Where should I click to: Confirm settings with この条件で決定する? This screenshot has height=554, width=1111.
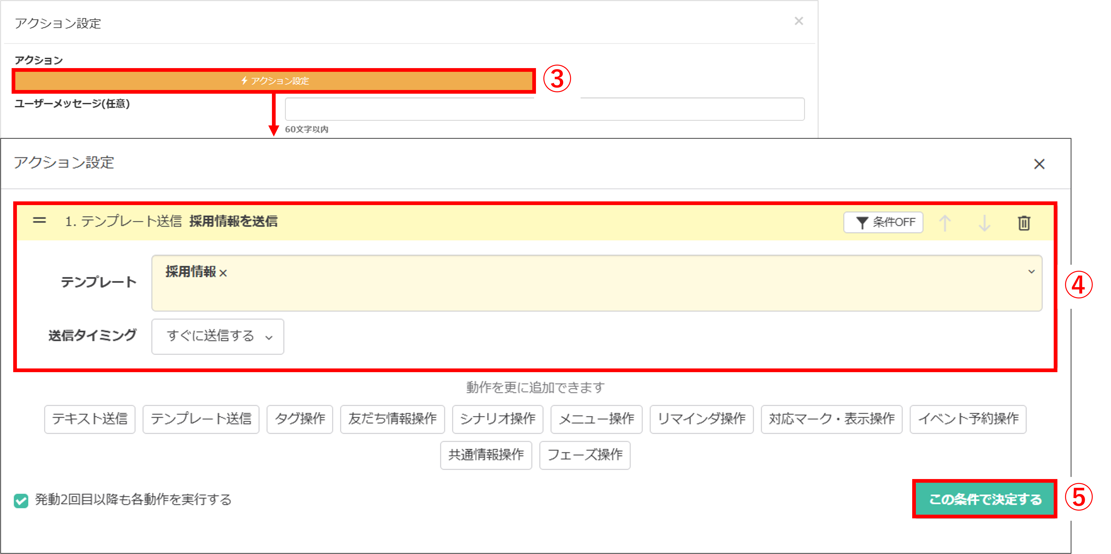pos(985,499)
